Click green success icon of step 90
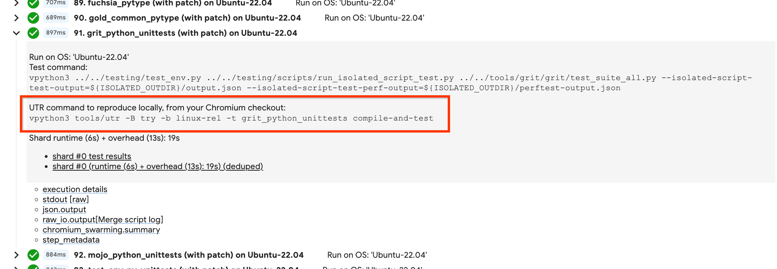Image resolution: width=777 pixels, height=269 pixels. click(x=34, y=18)
